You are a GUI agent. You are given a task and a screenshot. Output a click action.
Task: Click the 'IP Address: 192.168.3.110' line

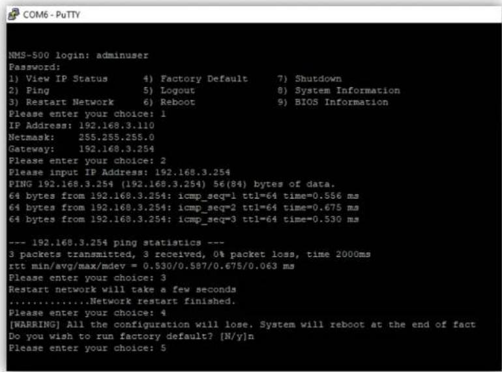[81, 125]
